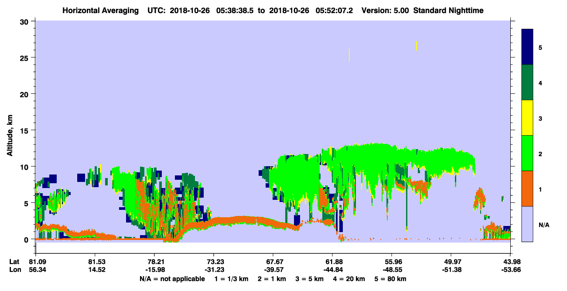Click latitude value 81.53

pyautogui.click(x=95, y=262)
